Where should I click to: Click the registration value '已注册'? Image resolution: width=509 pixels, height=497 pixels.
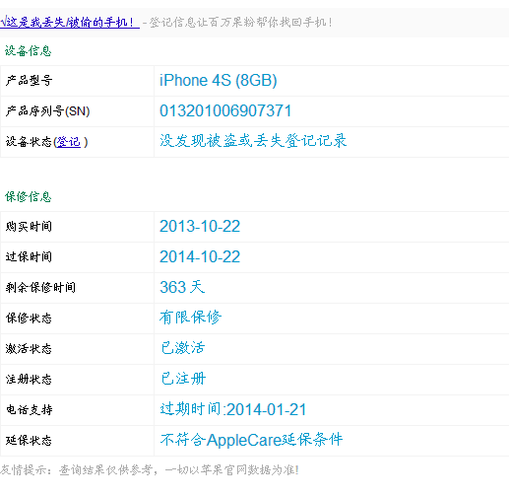[183, 379]
